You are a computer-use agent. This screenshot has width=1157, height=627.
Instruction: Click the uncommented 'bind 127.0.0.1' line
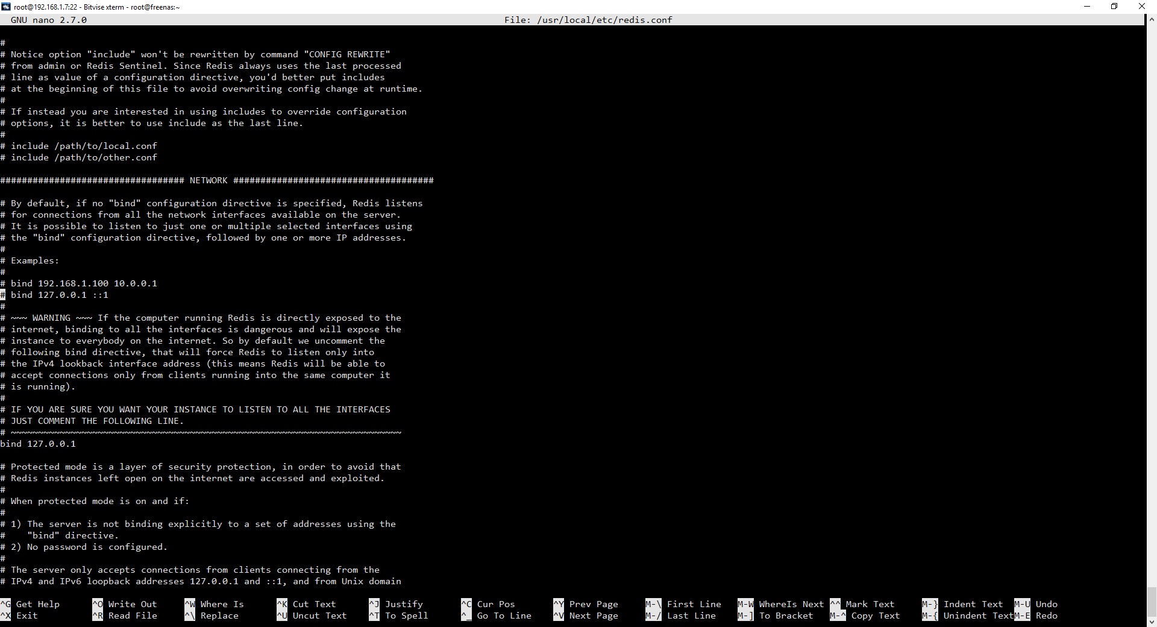click(x=38, y=444)
